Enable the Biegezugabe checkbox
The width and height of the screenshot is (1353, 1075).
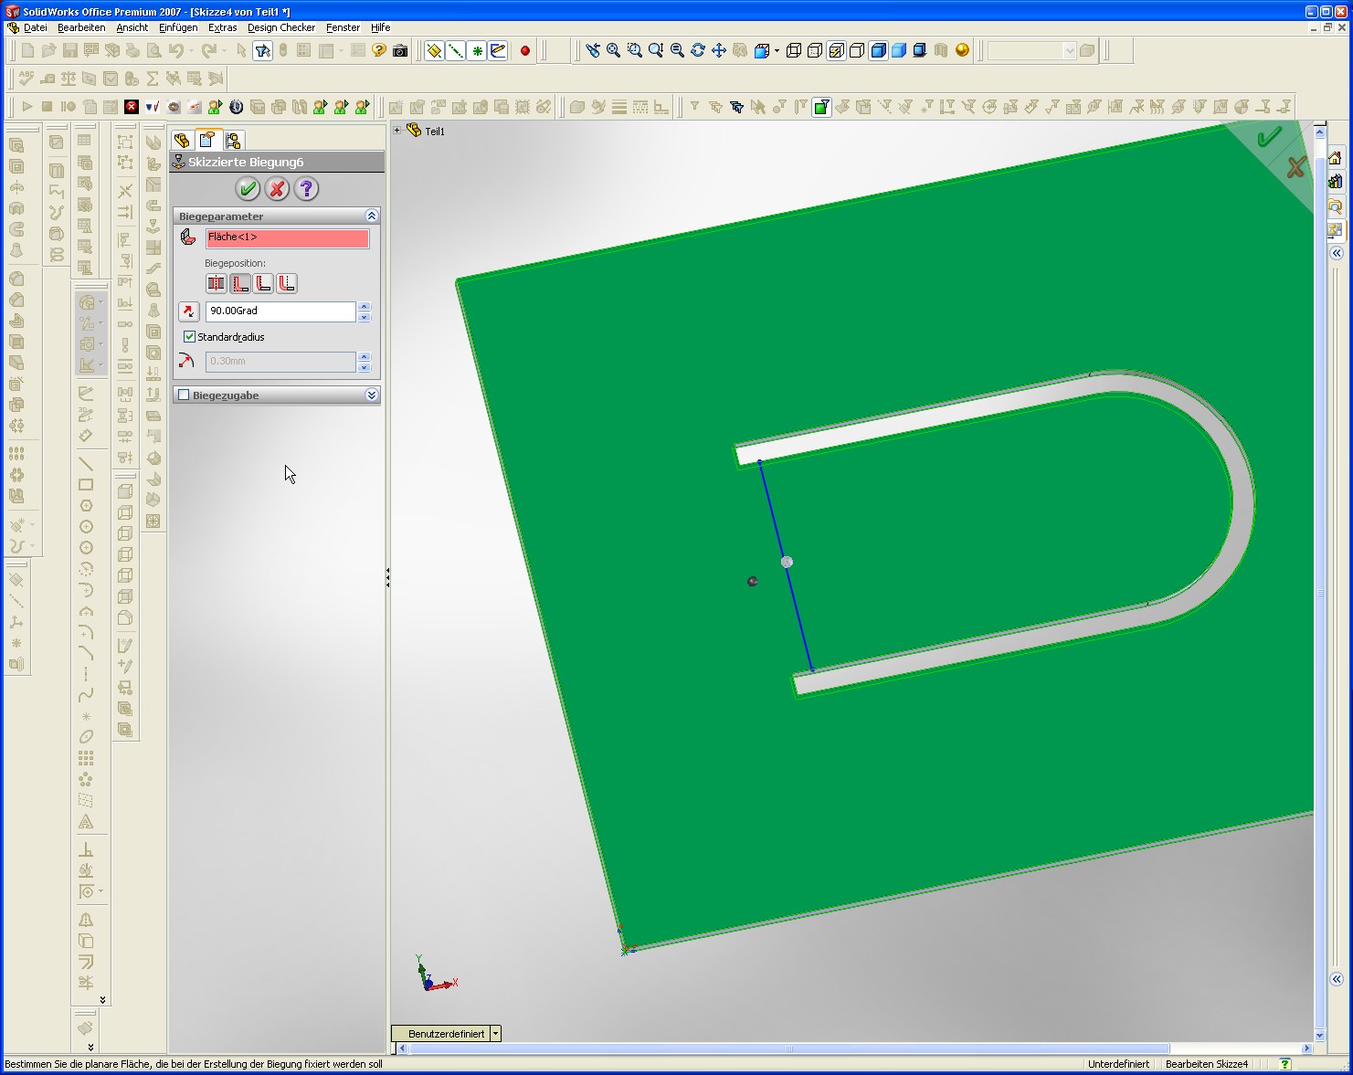[x=184, y=395]
